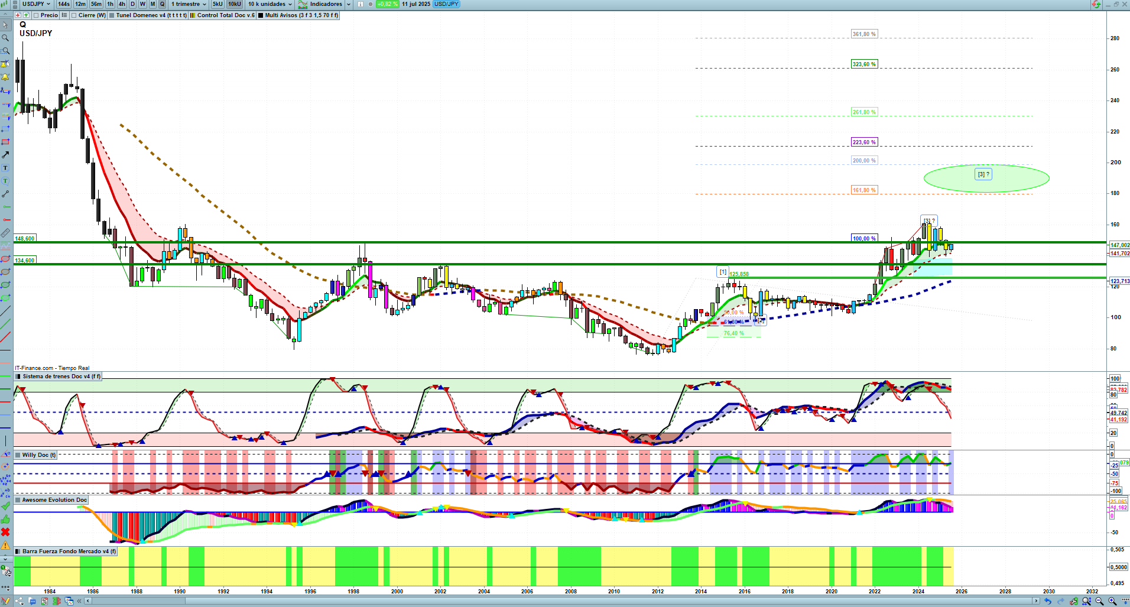Toggle the Precio checkbox

(37, 15)
